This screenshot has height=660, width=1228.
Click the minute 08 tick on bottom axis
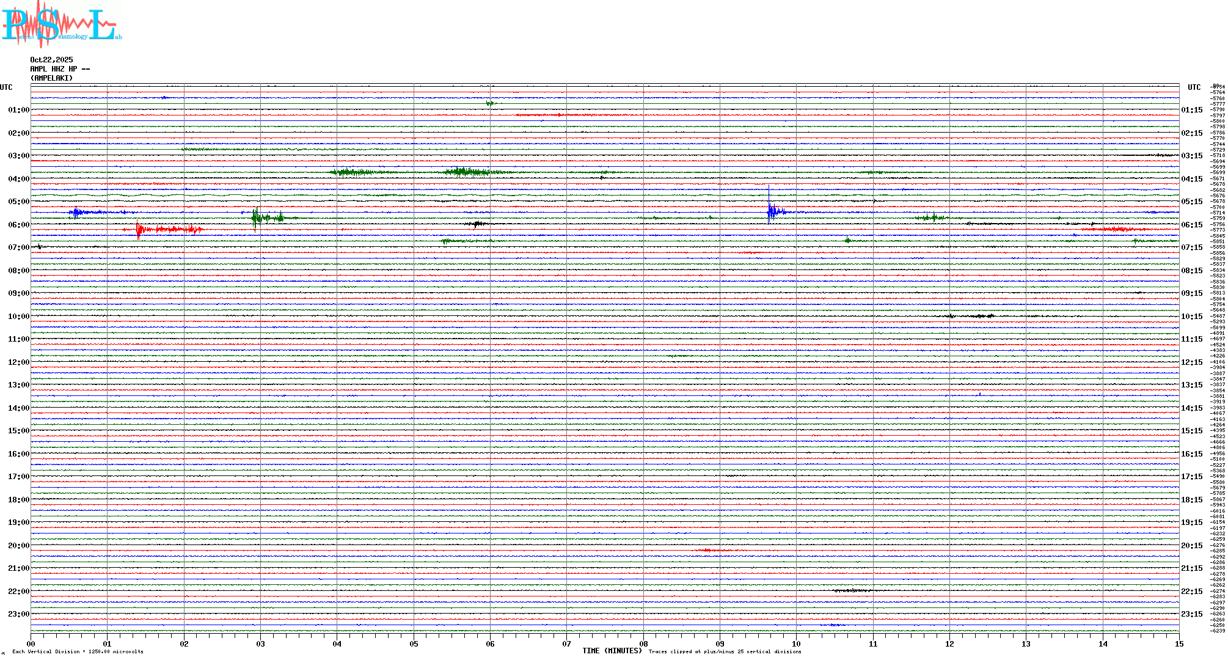(643, 643)
